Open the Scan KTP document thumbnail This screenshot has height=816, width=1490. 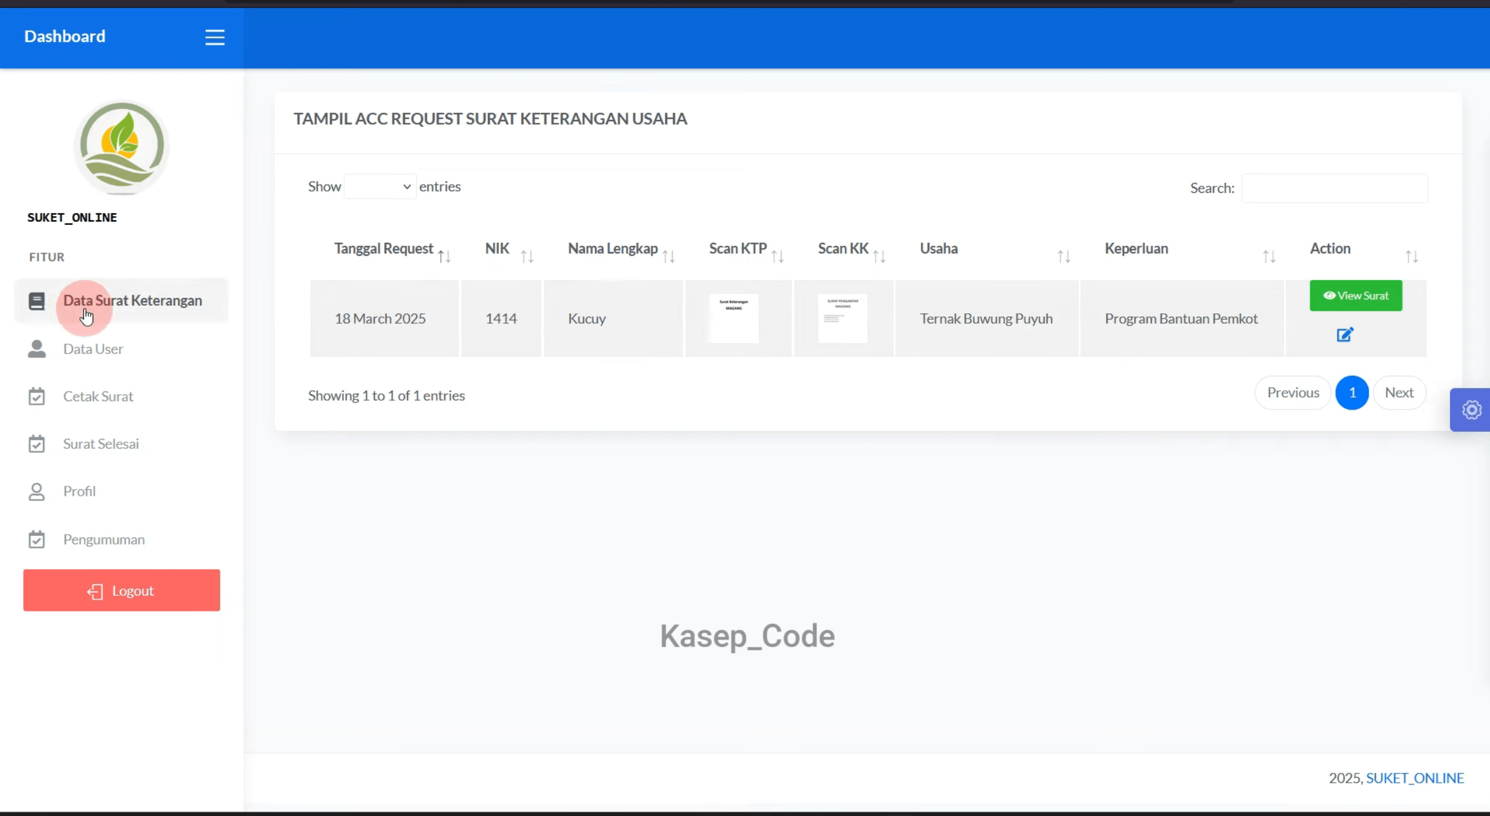(734, 319)
